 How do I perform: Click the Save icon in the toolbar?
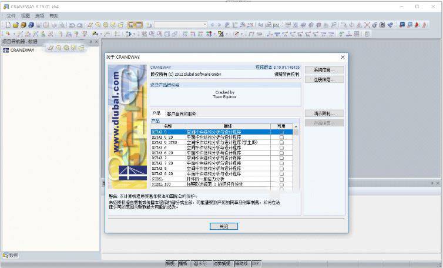[38, 25]
